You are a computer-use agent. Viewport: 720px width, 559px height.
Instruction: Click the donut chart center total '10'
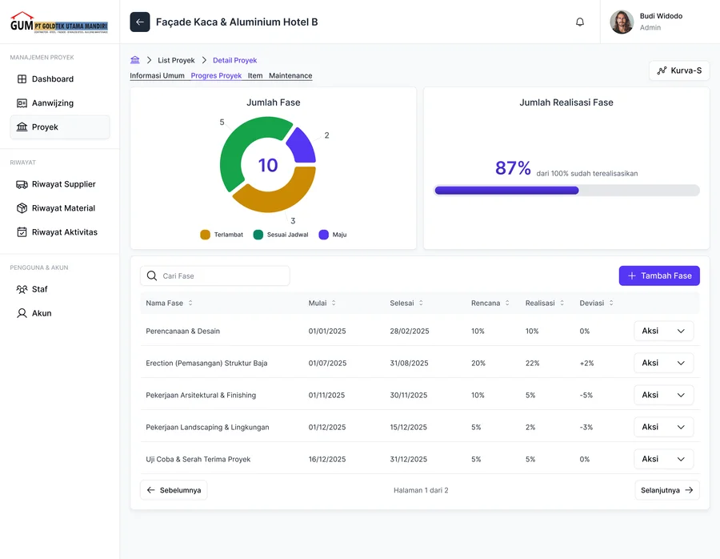click(268, 165)
